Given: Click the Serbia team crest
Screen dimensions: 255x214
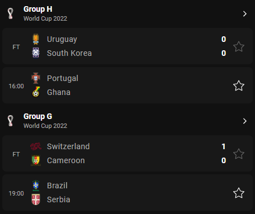Looking at the screenshot, I should pyautogui.click(x=36, y=199).
